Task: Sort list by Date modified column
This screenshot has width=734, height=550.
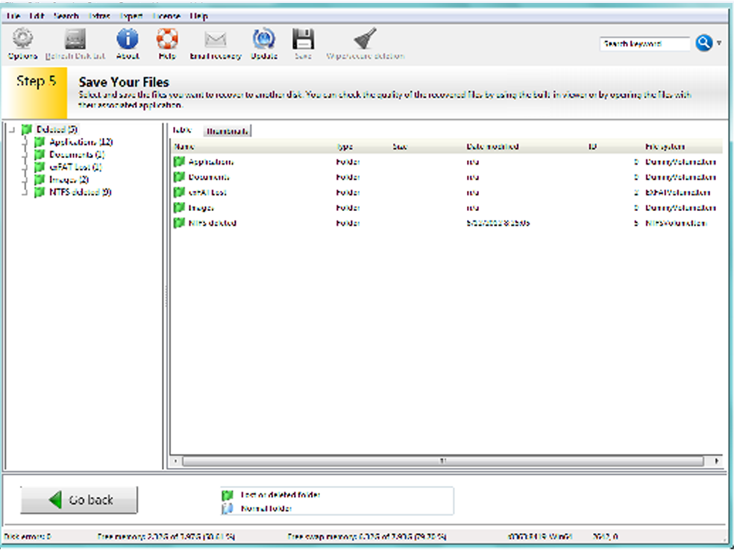Action: click(x=492, y=147)
